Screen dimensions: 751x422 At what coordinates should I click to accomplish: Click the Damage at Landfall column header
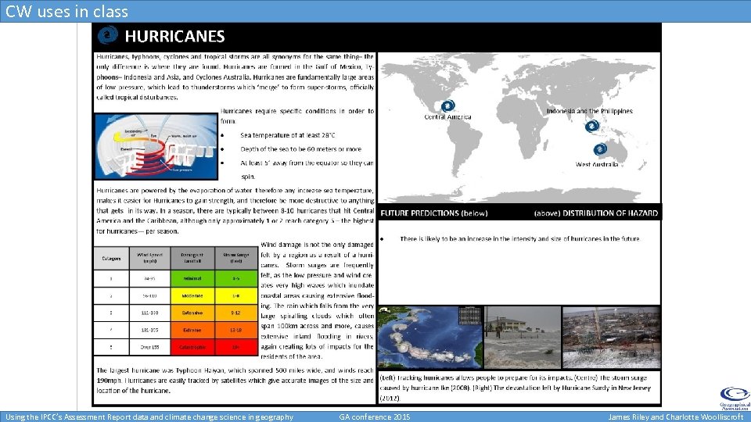click(x=192, y=259)
